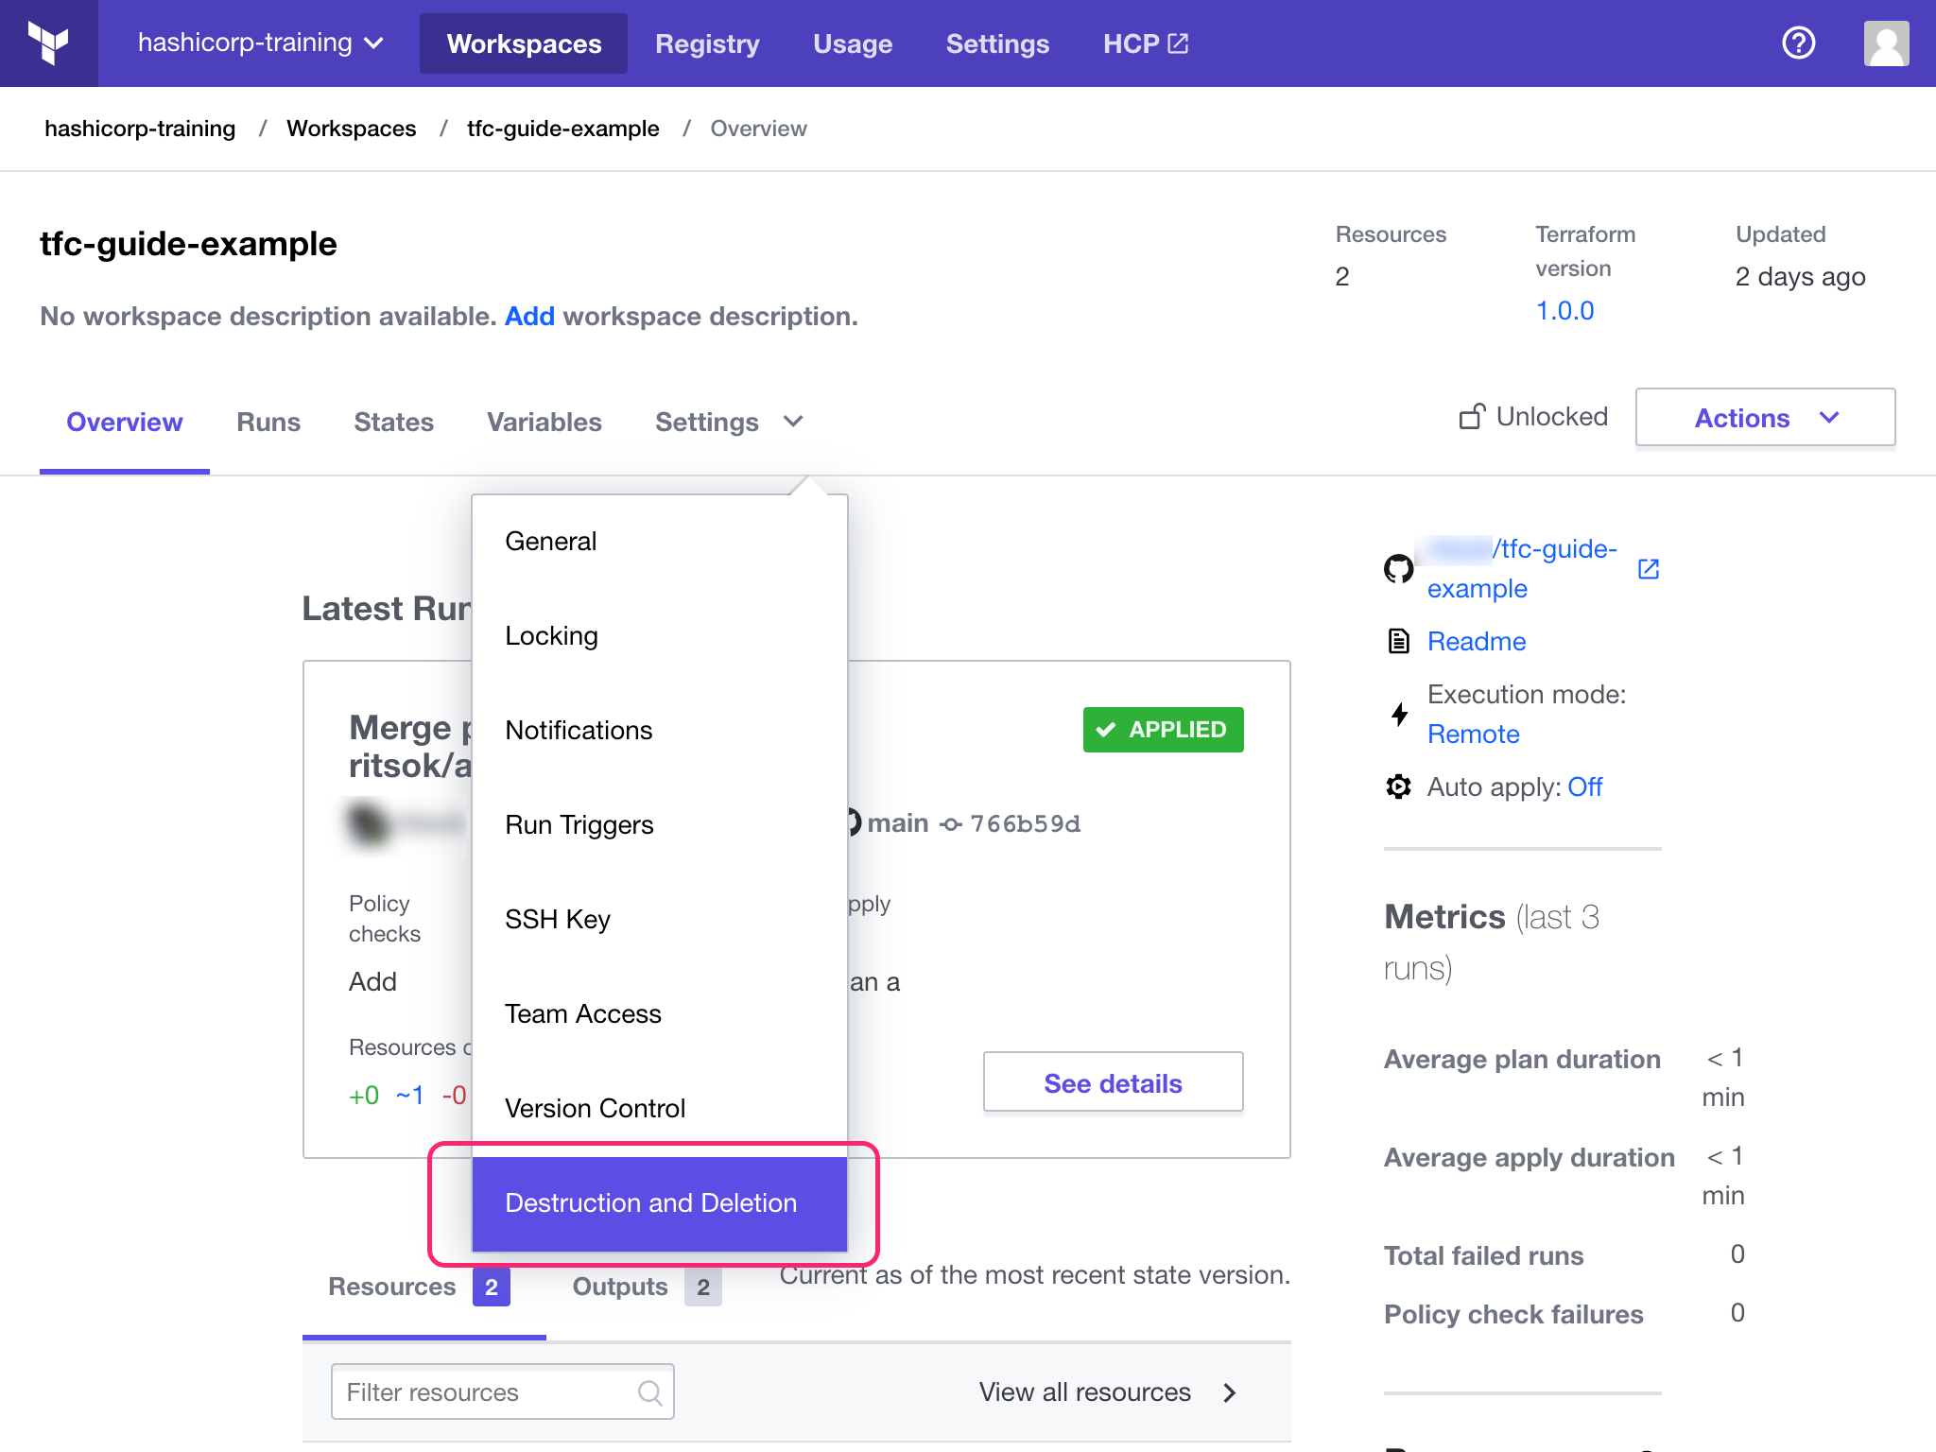Collapse the Settings tab dropdown chevron
This screenshot has height=1452, width=1936.
tap(792, 422)
